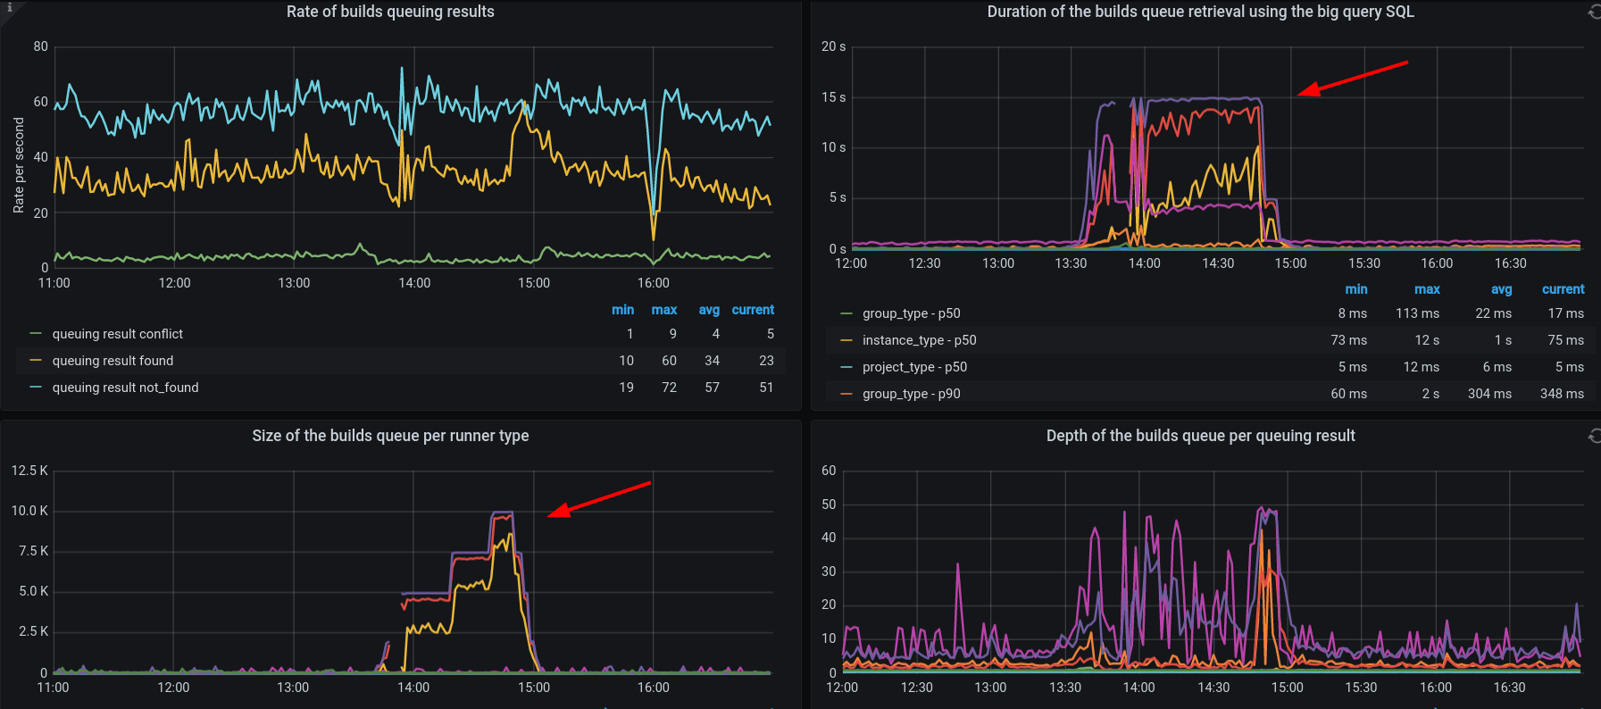Click the instance_type - p50 series color line
The height and width of the screenshot is (709, 1601).
[846, 340]
